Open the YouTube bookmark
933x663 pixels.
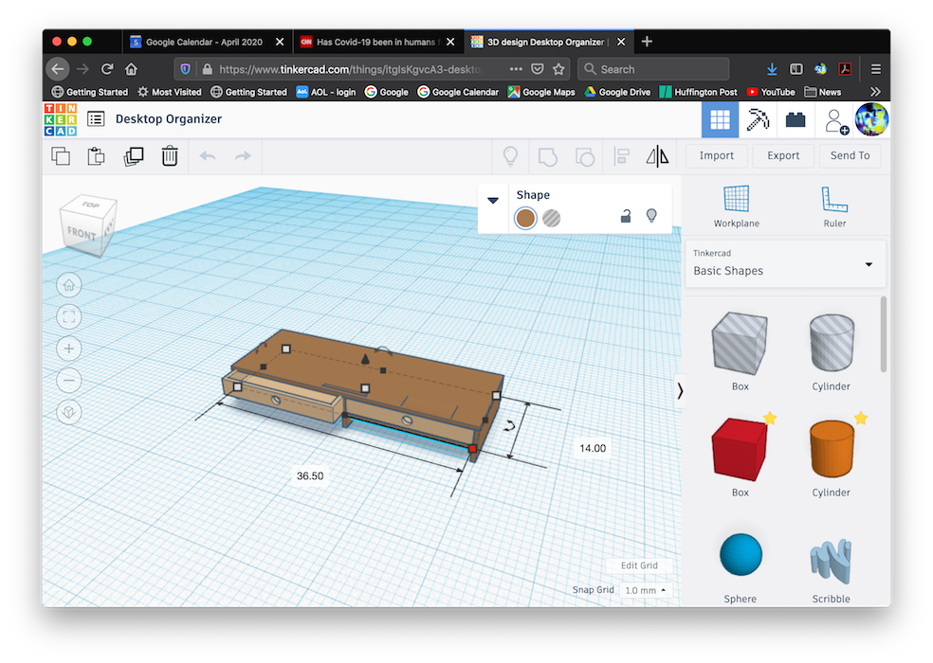click(771, 92)
